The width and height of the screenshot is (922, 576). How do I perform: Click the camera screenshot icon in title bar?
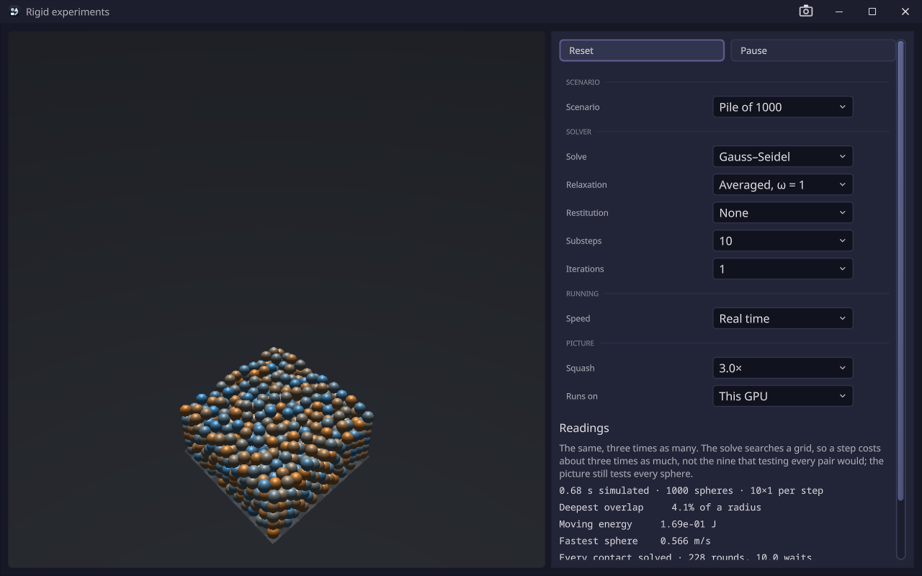point(806,12)
